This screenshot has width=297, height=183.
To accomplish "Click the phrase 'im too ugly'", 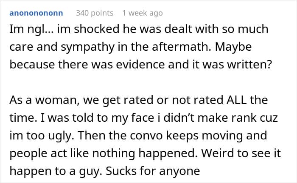I will pyautogui.click(x=42, y=136).
